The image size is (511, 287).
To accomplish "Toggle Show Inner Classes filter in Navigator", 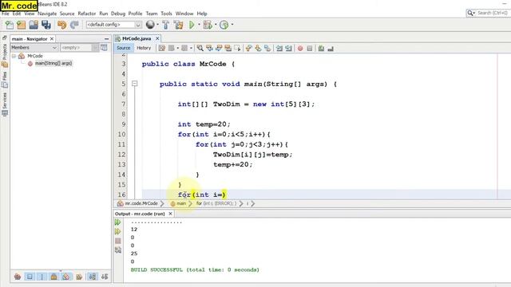I will click(65, 277).
